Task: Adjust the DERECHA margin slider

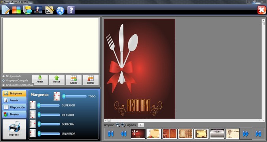Action: 49,124
